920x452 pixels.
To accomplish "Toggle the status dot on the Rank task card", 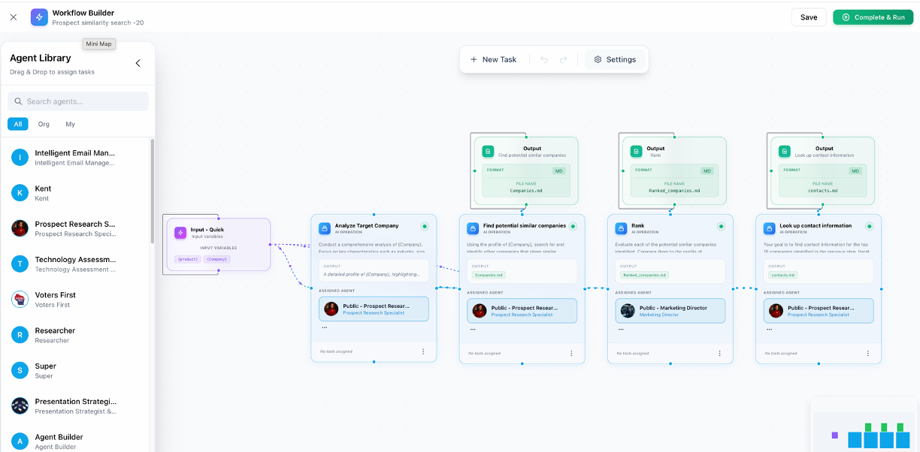I will (x=722, y=226).
